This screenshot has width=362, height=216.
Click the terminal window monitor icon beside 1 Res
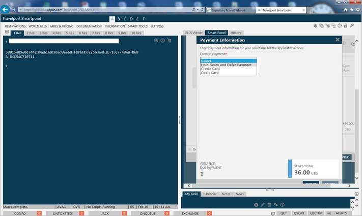(x=7, y=33)
